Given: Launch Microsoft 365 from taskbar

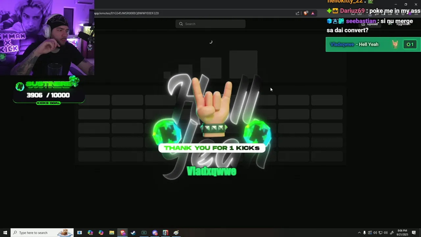Looking at the screenshot, I should pos(90,233).
